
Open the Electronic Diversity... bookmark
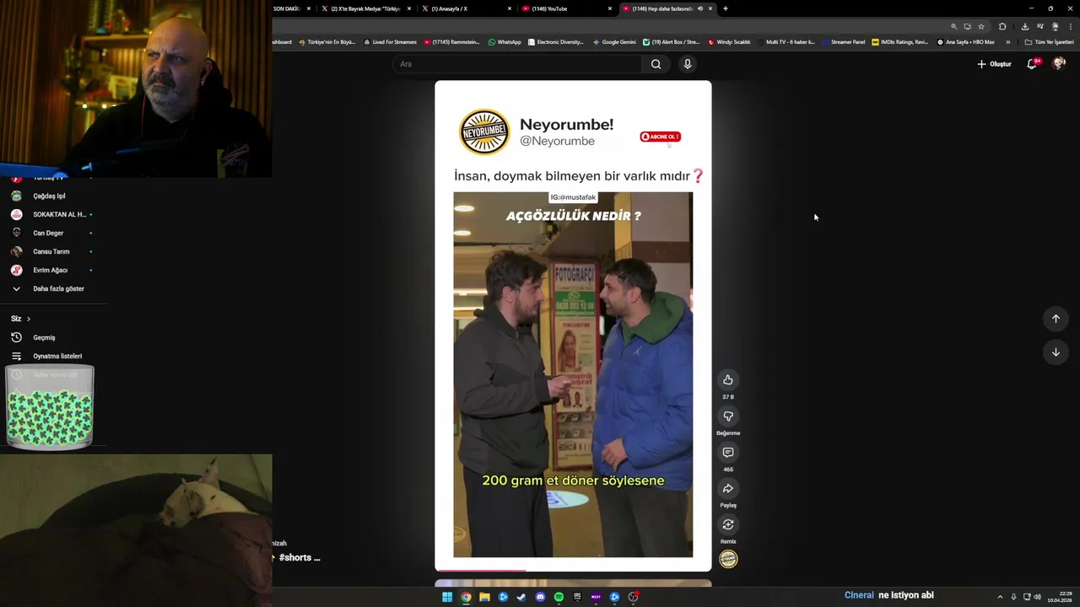click(556, 42)
